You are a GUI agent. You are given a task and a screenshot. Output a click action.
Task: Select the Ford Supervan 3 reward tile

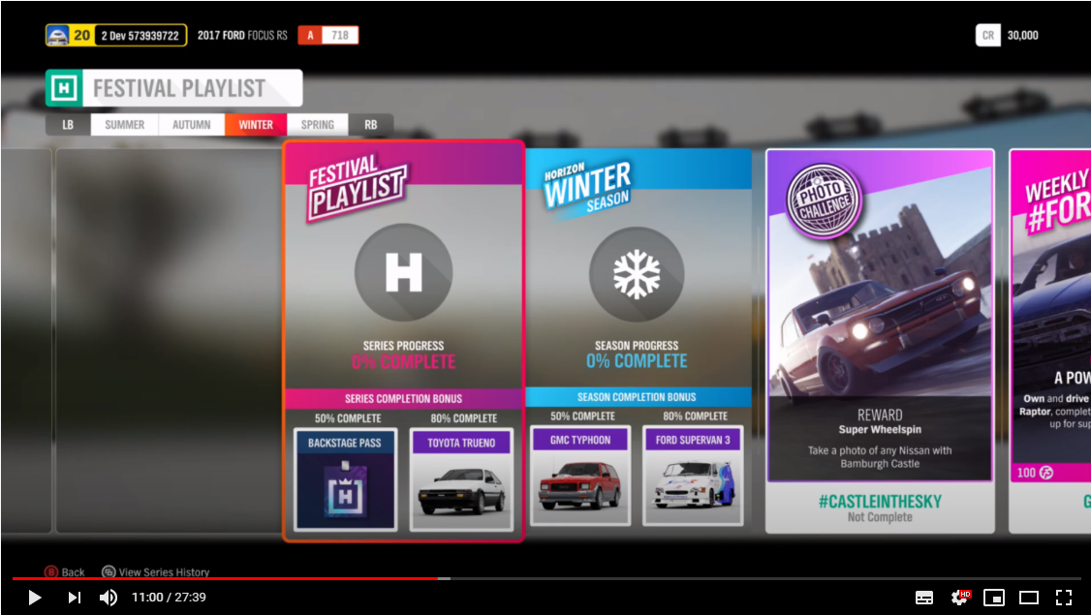pos(693,476)
